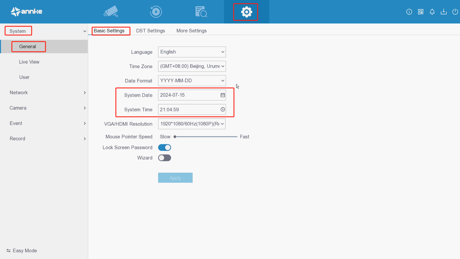The image size is (460, 259).
Task: Open the Language dropdown
Action: click(192, 52)
